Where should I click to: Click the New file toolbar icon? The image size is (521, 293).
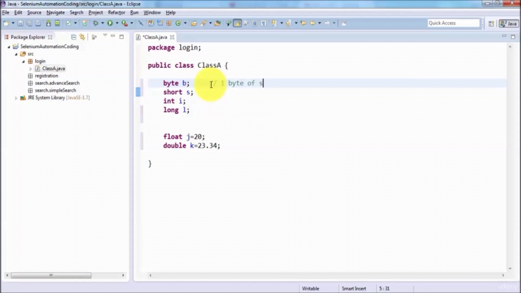pos(6,23)
